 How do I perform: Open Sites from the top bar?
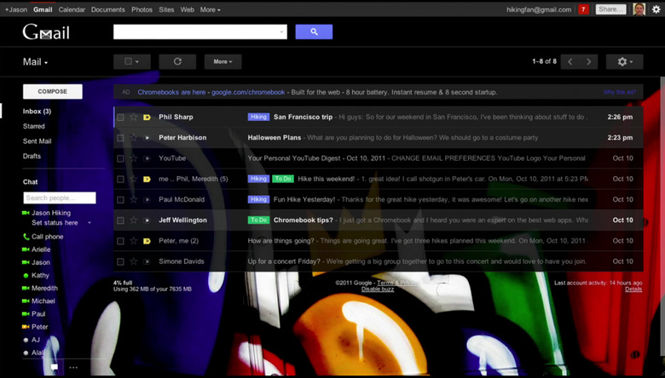click(x=166, y=9)
